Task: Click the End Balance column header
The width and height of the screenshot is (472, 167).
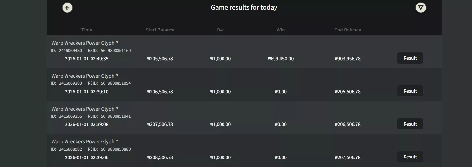Action: click(x=348, y=30)
